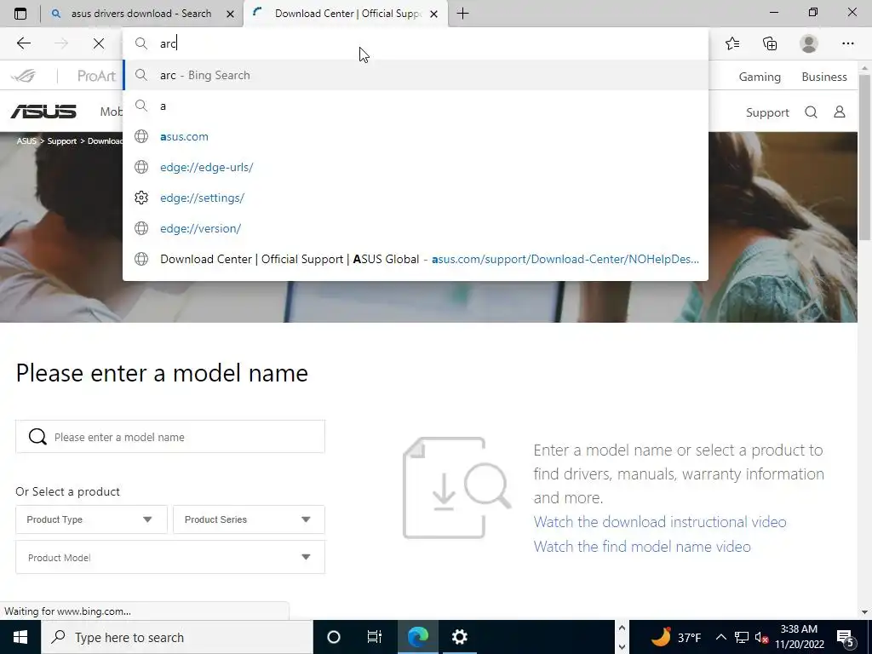
Task: Click the Windows Start button
Action: coord(20,637)
